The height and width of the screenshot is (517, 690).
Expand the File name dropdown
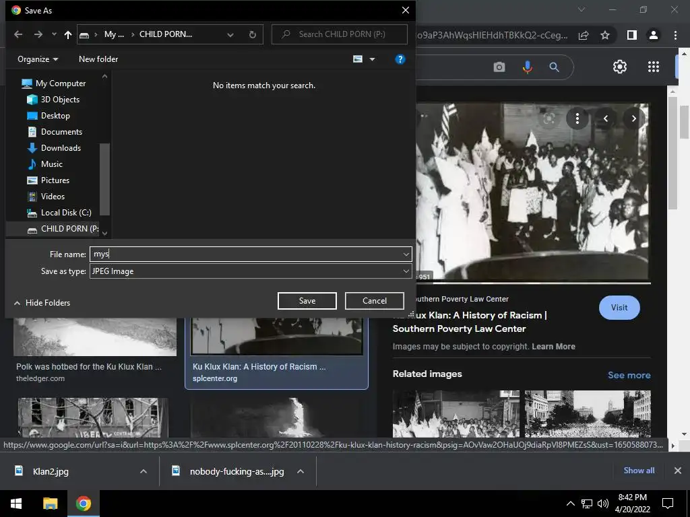[406, 254]
